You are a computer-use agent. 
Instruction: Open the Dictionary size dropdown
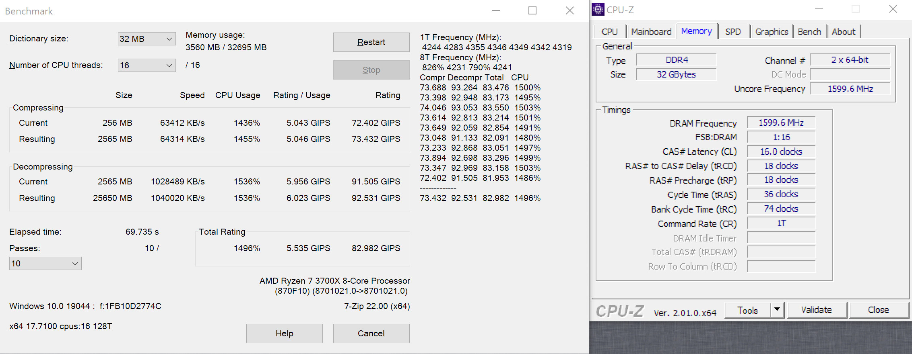pos(146,39)
